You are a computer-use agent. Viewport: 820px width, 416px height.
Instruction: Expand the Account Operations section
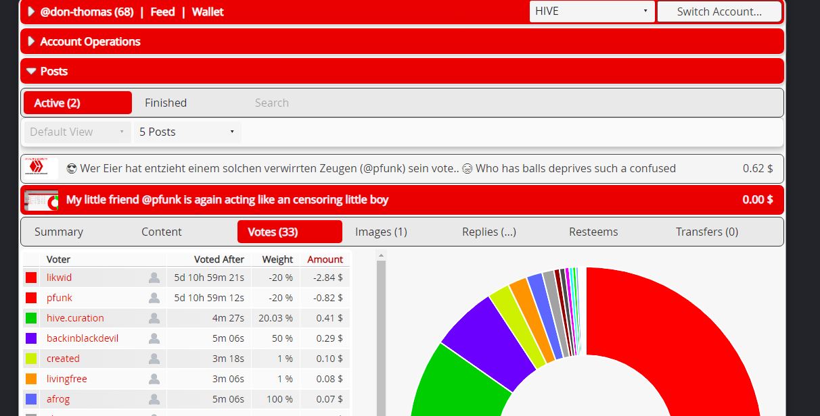[x=31, y=41]
